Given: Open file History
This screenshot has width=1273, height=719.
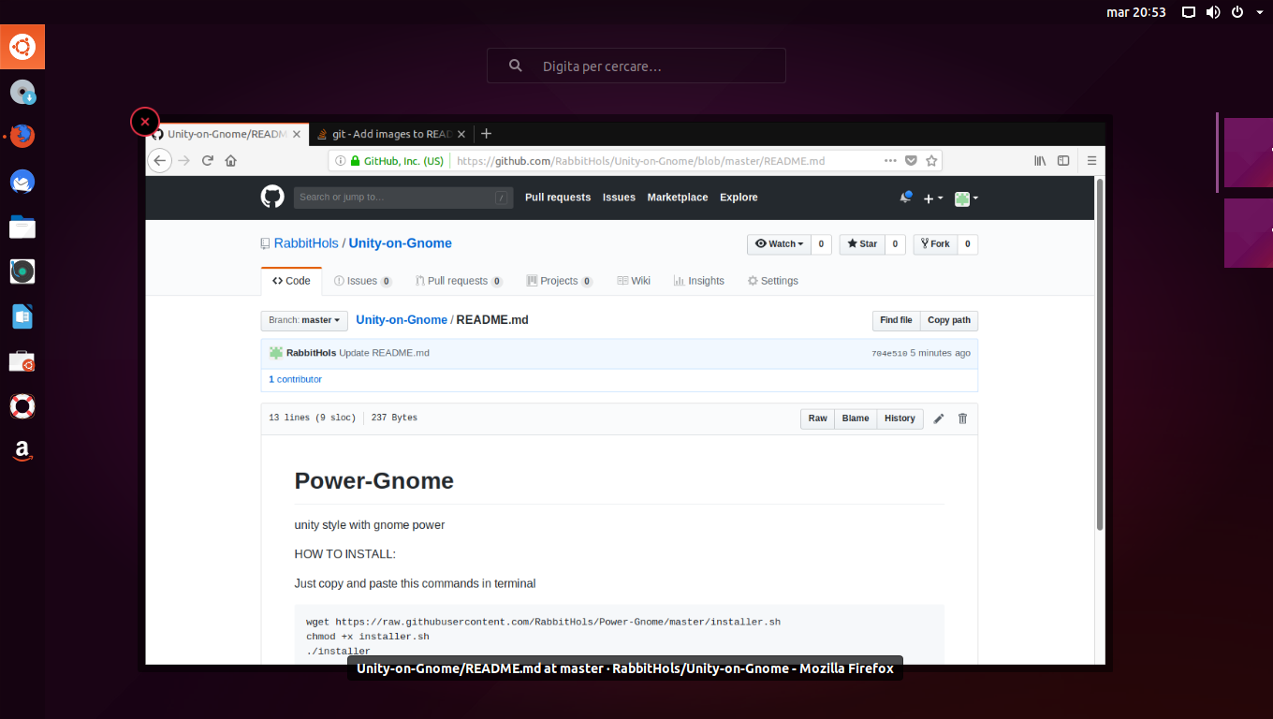Looking at the screenshot, I should pyautogui.click(x=900, y=418).
